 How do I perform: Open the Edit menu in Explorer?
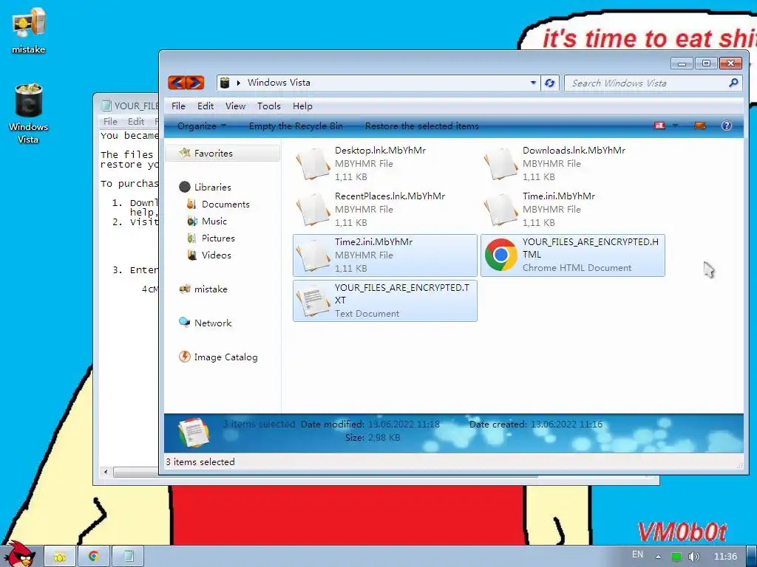206,106
